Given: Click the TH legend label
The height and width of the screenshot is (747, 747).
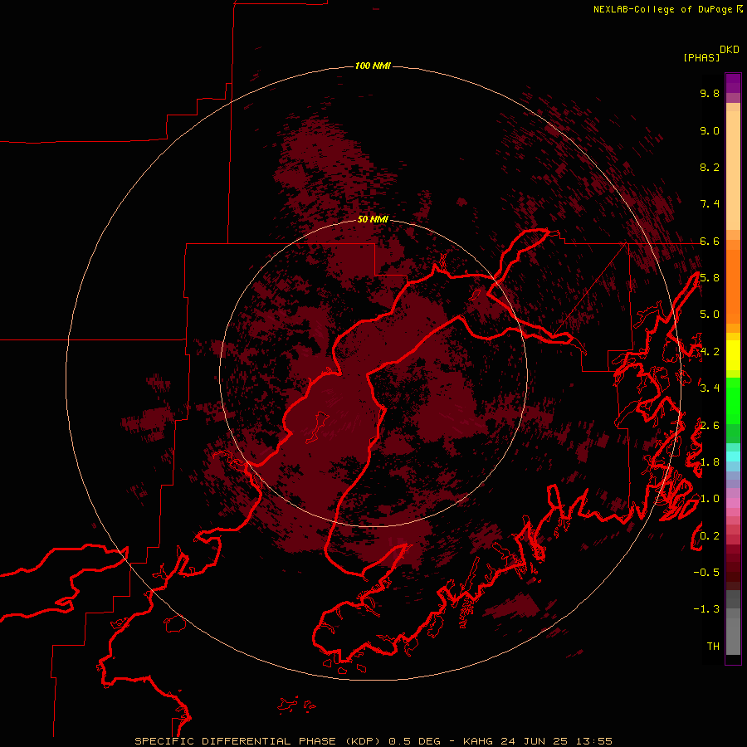Looking at the screenshot, I should [713, 647].
